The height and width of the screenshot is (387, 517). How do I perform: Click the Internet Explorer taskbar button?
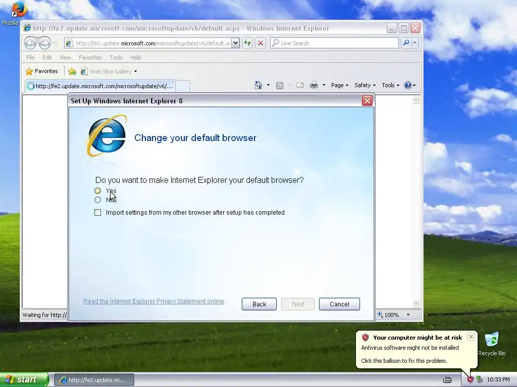coord(94,380)
